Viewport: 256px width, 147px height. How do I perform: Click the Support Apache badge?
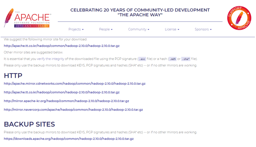click(x=239, y=18)
